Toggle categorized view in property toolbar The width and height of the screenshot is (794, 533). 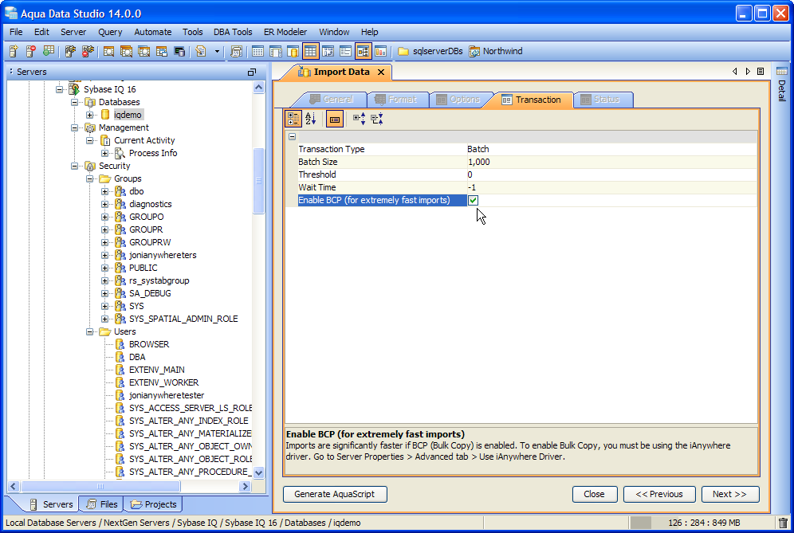click(x=293, y=119)
